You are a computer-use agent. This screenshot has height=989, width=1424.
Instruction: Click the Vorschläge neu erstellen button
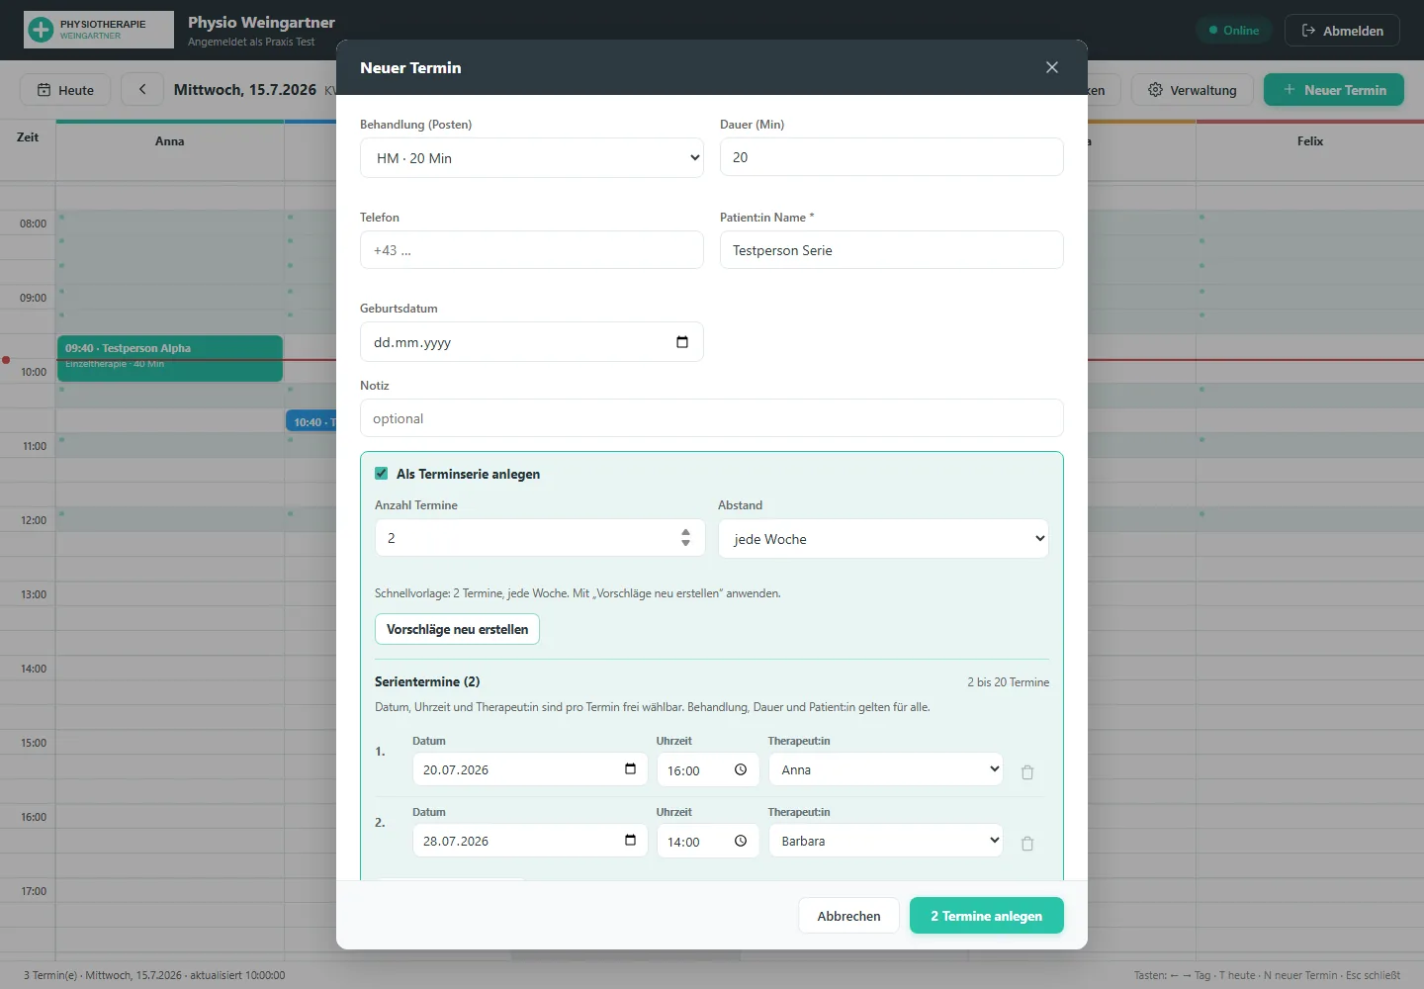coord(457,629)
